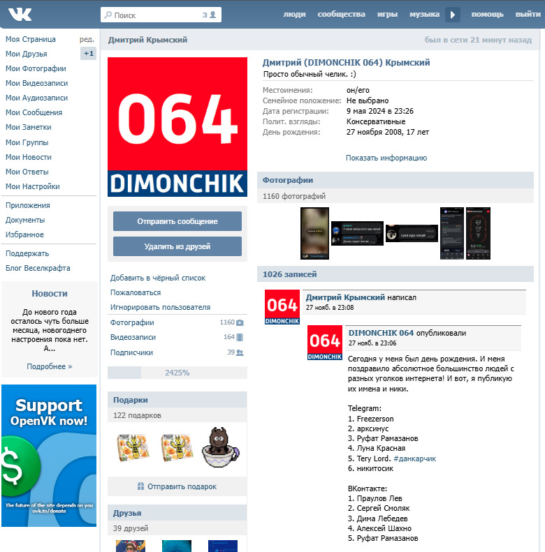Viewport: 545px width, 552px height.
Task: Click the people icon next to 39 subscribers
Action: click(240, 352)
